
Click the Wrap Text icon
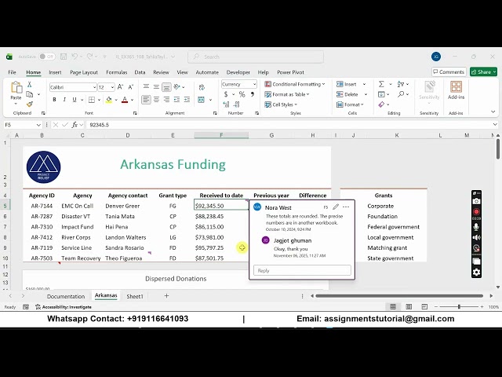202,87
